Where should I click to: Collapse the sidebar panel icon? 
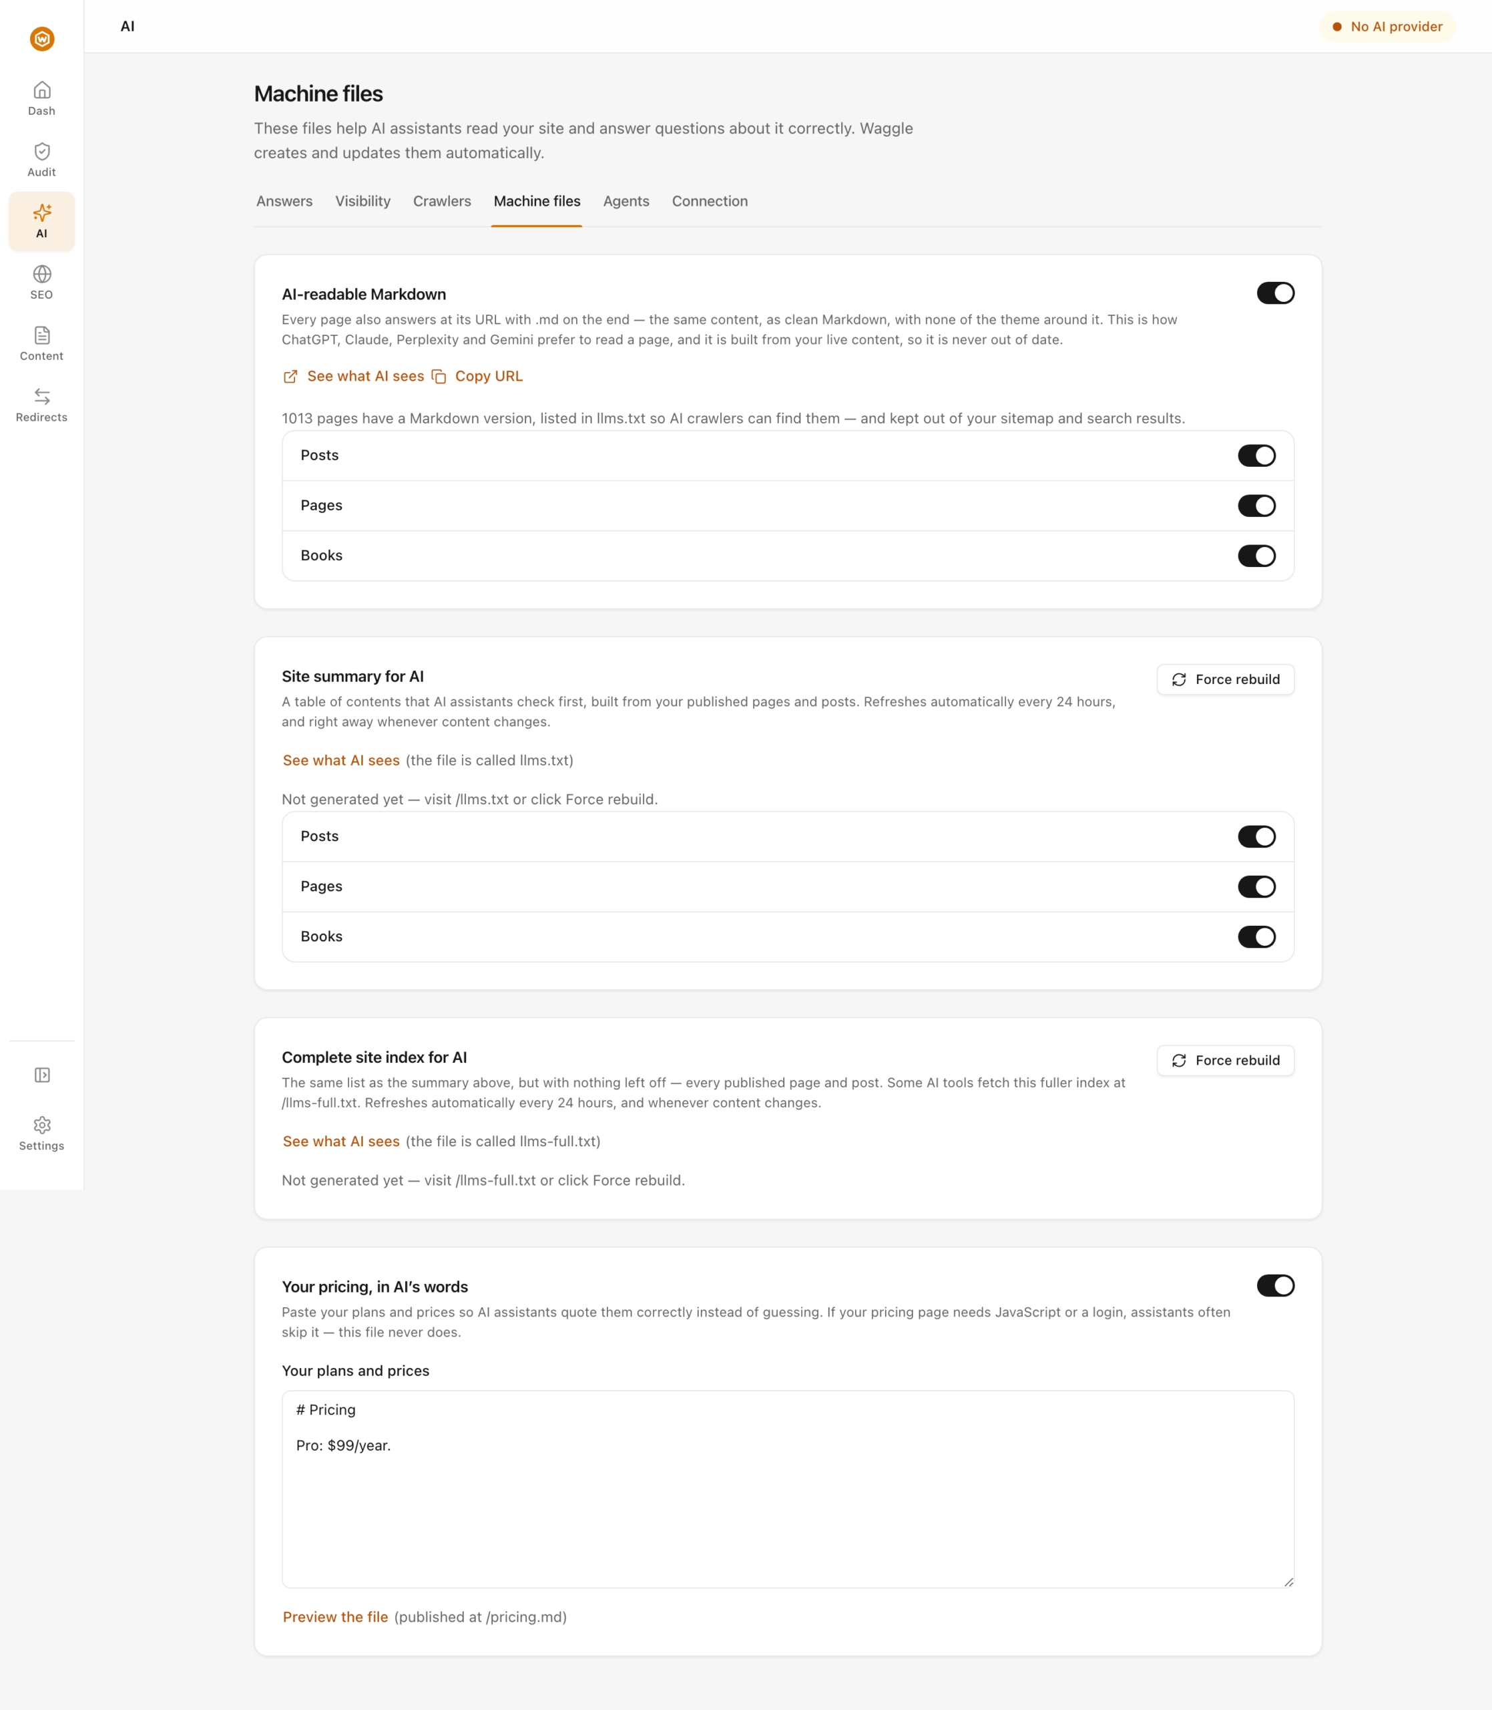pos(41,1075)
